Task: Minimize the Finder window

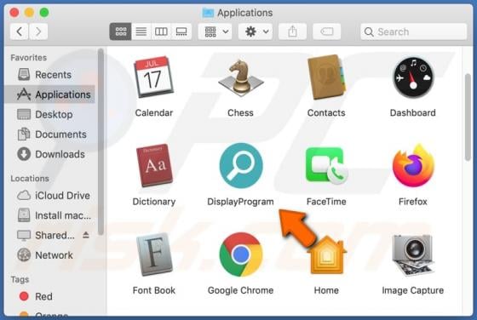Action: pyautogui.click(x=29, y=13)
